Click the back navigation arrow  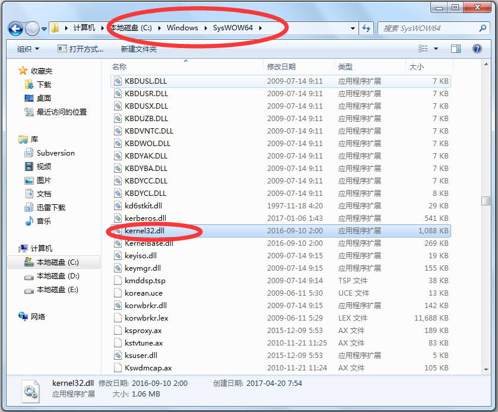[x=15, y=28]
